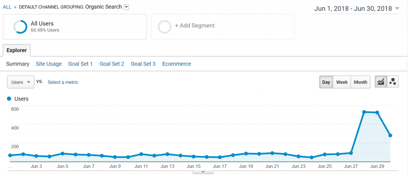Switch to motion chart icon
This screenshot has height=177, width=408.
click(x=392, y=82)
